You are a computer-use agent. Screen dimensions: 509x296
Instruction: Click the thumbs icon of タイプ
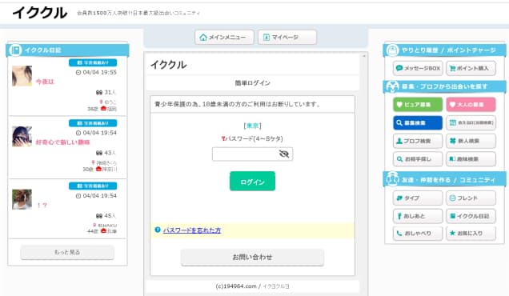pyautogui.click(x=399, y=198)
